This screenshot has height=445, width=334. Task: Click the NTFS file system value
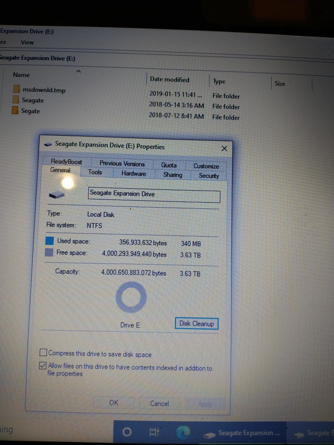click(94, 226)
